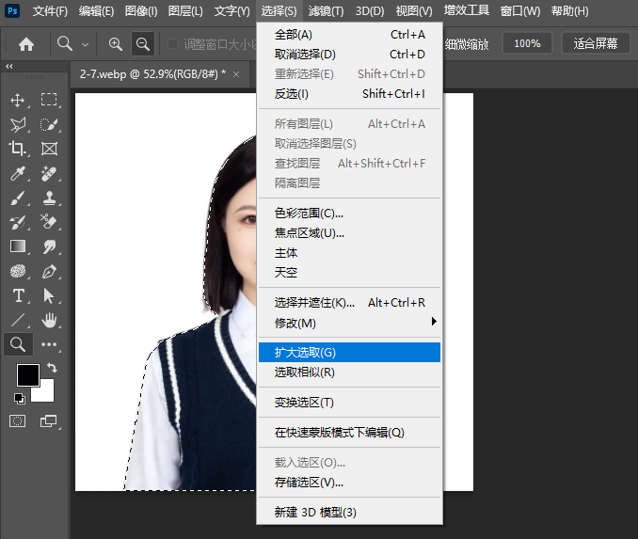
Task: Open Zoom tool preset dropdown arrow
Action: pyautogui.click(x=85, y=44)
